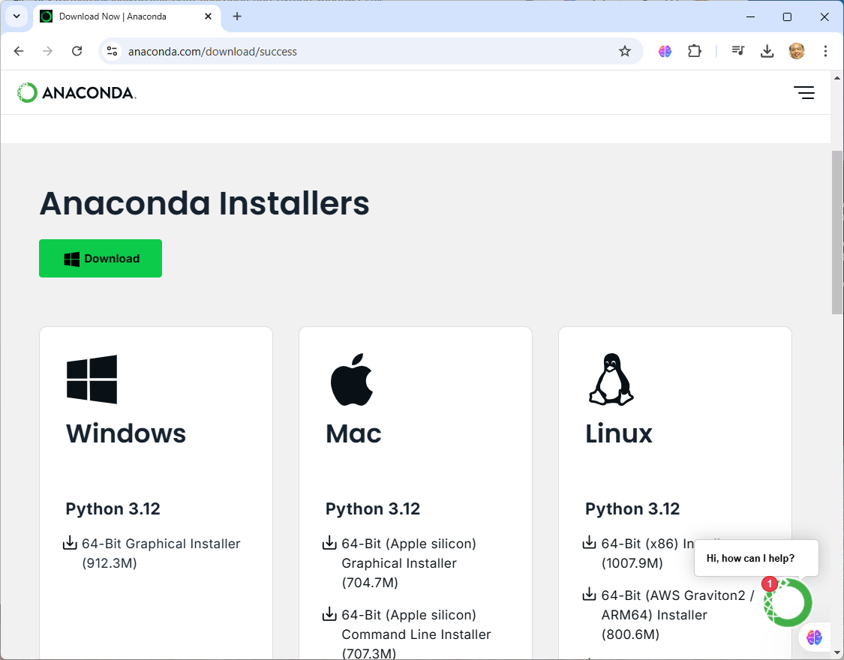This screenshot has width=844, height=660.
Task: Bookmark this page with the star icon
Action: (x=624, y=51)
